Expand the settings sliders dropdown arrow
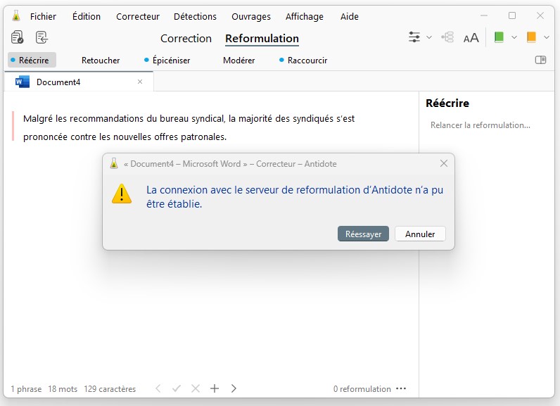The width and height of the screenshot is (560, 406). pos(429,37)
